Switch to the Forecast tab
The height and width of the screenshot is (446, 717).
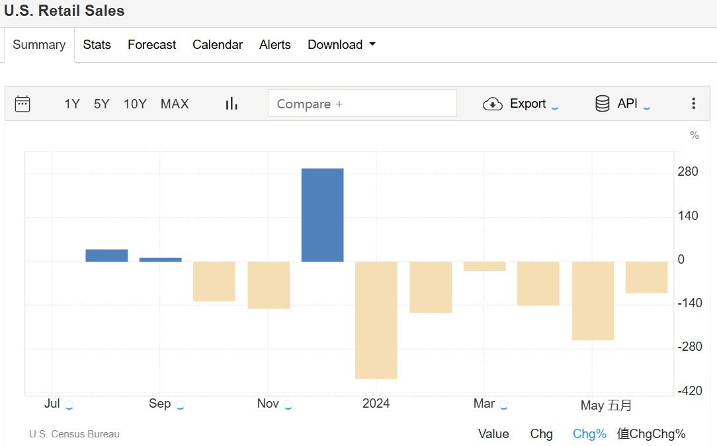[x=151, y=45]
